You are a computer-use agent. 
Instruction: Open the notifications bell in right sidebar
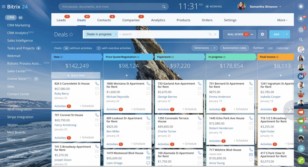301,19
